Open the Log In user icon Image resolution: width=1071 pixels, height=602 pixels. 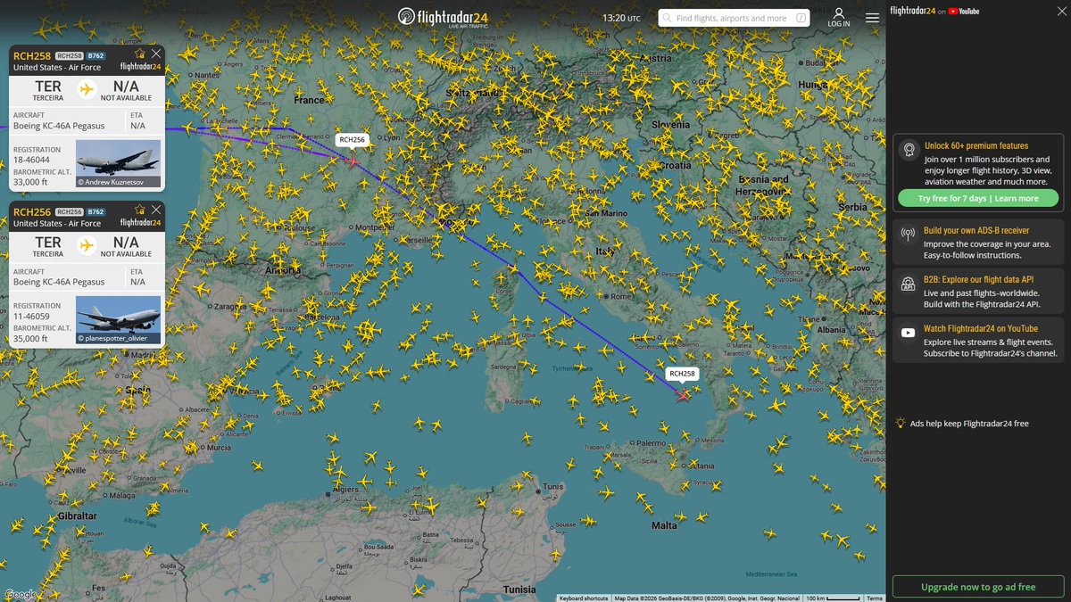tap(839, 13)
